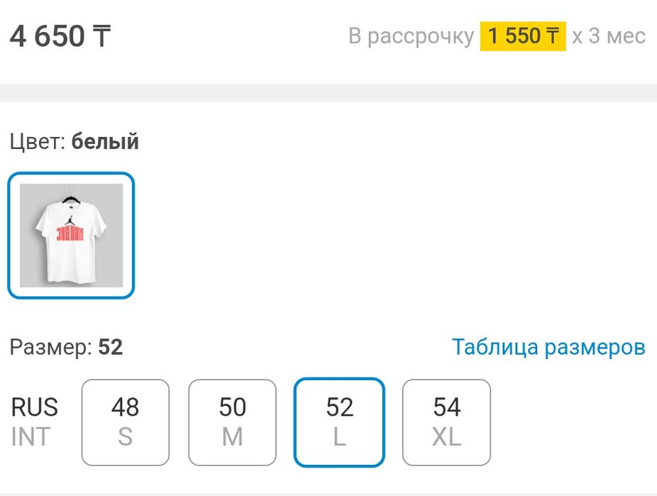Tap the INT size system label
Screen dimensions: 657x496
click(31, 437)
